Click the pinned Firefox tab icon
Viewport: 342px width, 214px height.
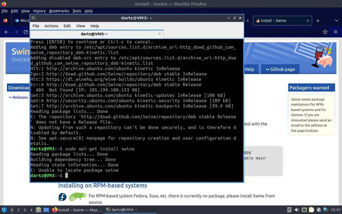5,21
